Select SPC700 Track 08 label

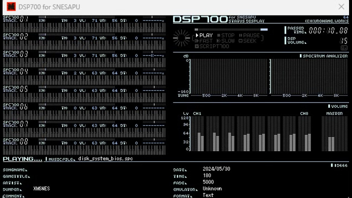[x=15, y=142]
